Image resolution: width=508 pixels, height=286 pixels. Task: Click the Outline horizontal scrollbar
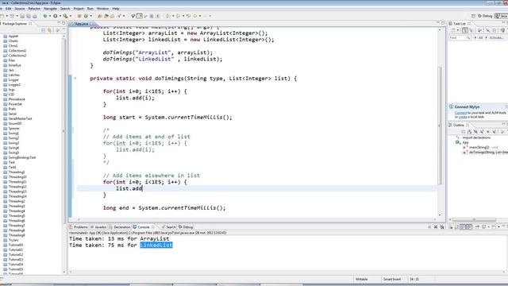tap(474, 219)
